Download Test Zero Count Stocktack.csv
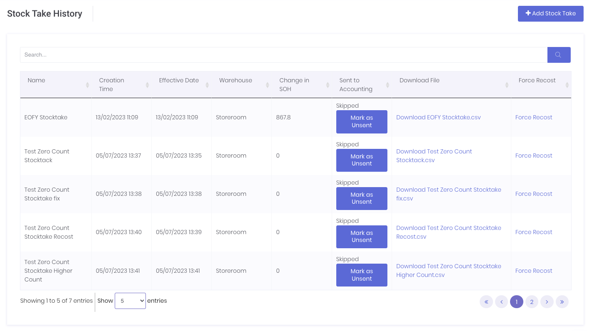This screenshot has width=589, height=331. point(434,156)
